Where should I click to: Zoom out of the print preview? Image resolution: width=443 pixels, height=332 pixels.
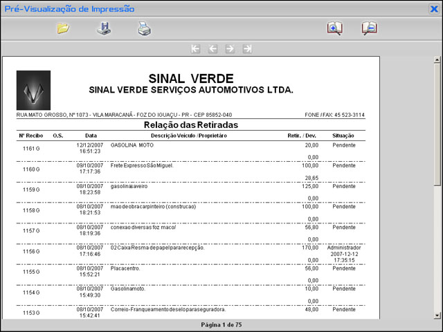(369, 29)
